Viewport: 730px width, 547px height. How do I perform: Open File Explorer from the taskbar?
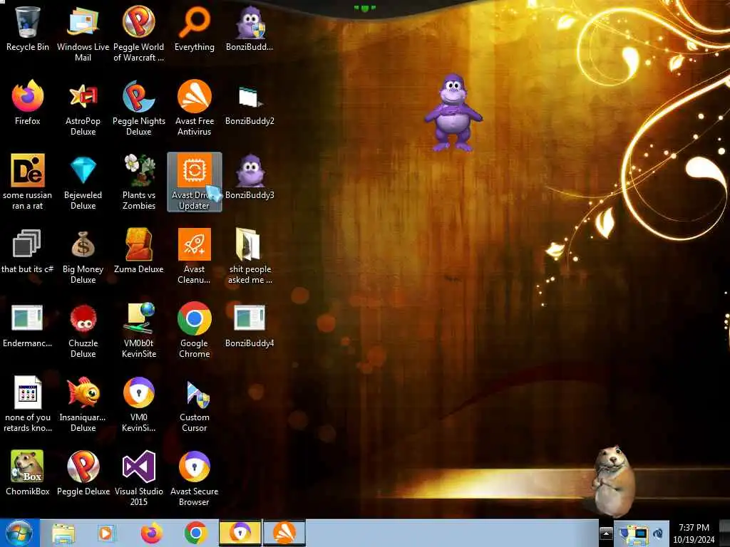click(63, 533)
